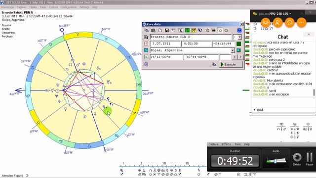Open the Tables menu
316x178 pixels.
click(x=33, y=7)
